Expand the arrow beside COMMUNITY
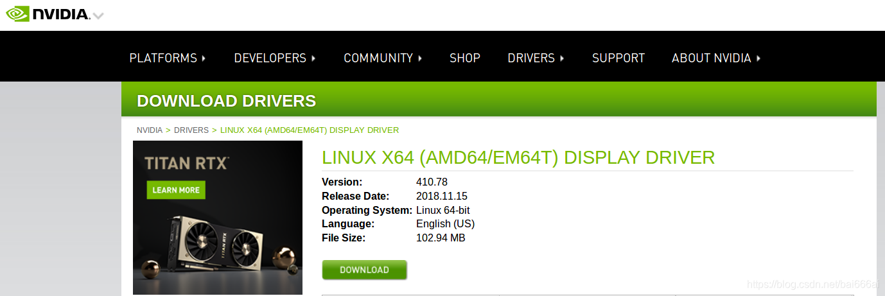The image size is (885, 296). 420,58
